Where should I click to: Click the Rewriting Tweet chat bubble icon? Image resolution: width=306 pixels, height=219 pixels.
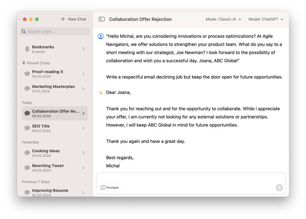click(27, 168)
